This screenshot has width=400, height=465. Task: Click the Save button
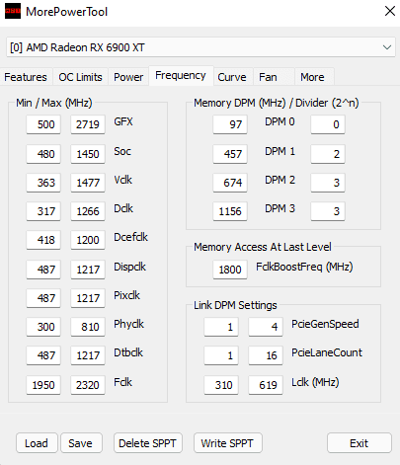pyautogui.click(x=81, y=443)
